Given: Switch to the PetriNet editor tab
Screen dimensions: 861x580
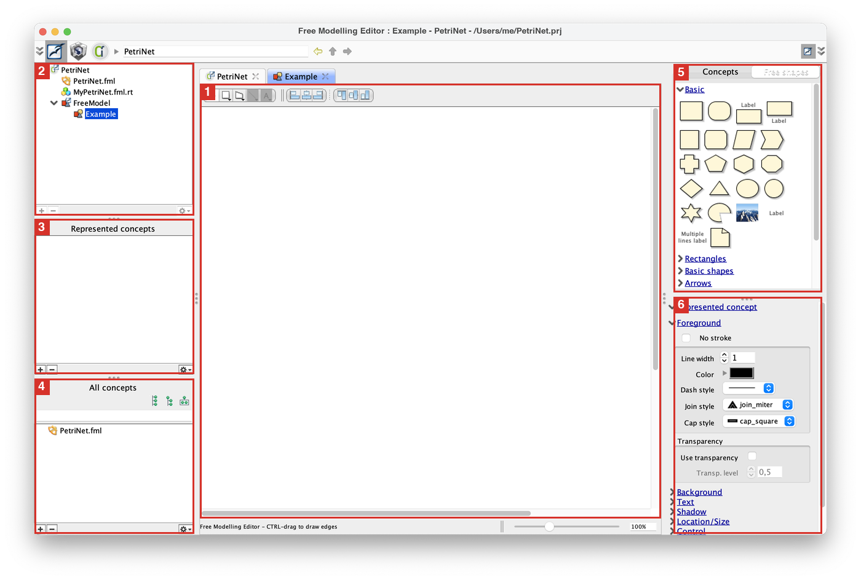Looking at the screenshot, I should pos(232,76).
